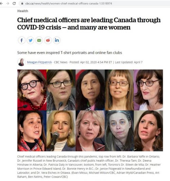Click the T-shirt portraits subheading

pyautogui.click(x=70, y=53)
